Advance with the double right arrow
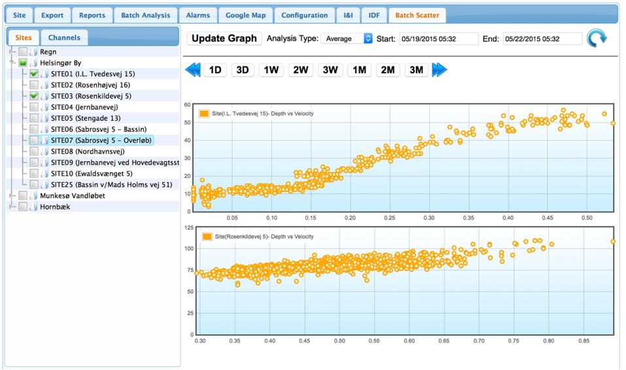Screen dimensions: 626x370 click(440, 70)
